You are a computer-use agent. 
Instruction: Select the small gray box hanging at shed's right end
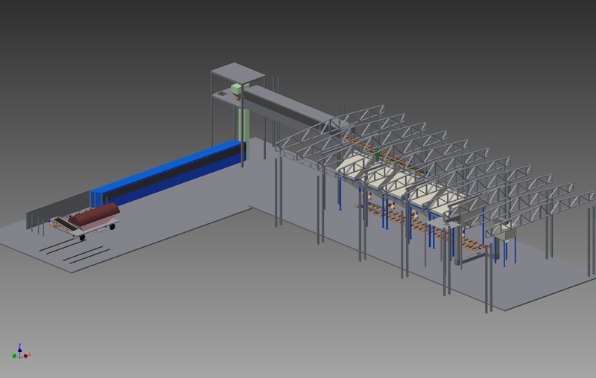tap(509, 234)
